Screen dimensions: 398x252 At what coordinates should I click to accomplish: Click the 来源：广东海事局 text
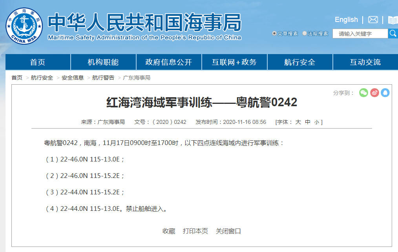[103, 122]
